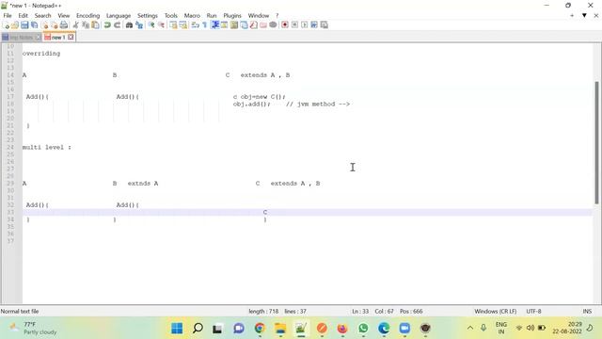Viewport: 602px width, 339px height.
Task: Toggle word wrap in the toolbar
Action: (195, 25)
